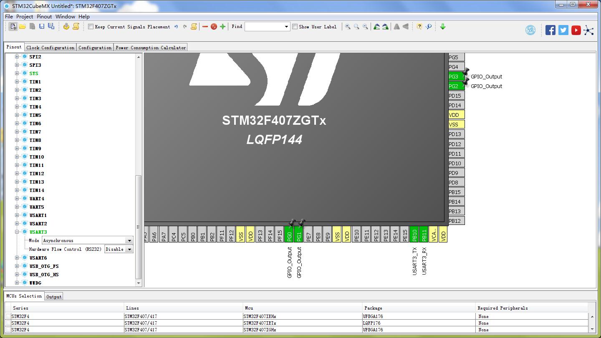This screenshot has width=601, height=338.
Task: Switch to the Power Consumption Calculator tab
Action: (x=151, y=48)
